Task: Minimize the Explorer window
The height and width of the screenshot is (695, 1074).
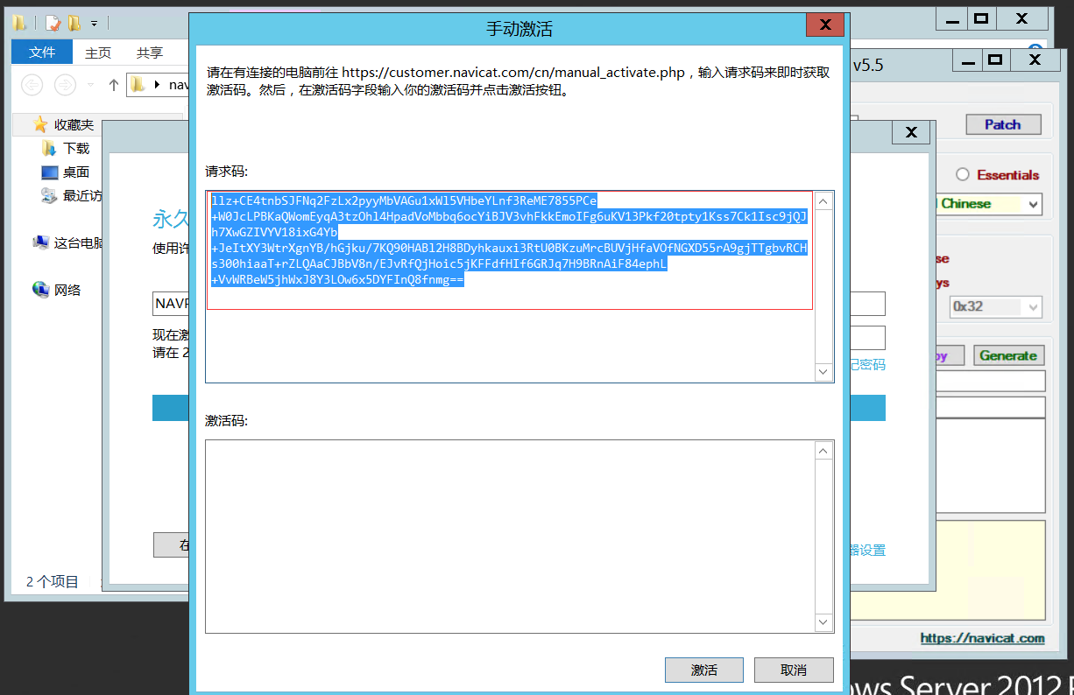Action: click(x=952, y=19)
